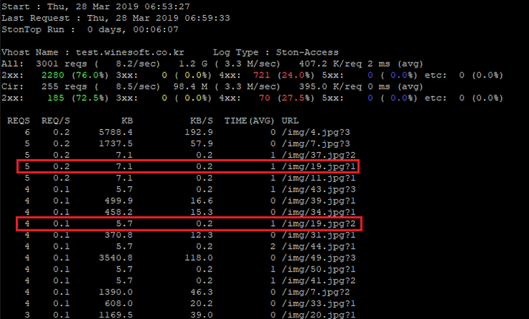Click KB/S value 39.0

(x=202, y=315)
